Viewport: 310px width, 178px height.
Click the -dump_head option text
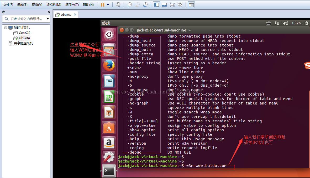(x=139, y=41)
